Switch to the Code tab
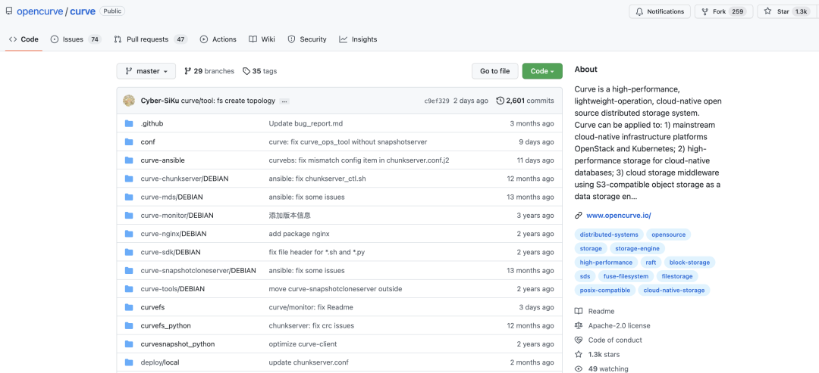The width and height of the screenshot is (819, 373). coord(24,39)
